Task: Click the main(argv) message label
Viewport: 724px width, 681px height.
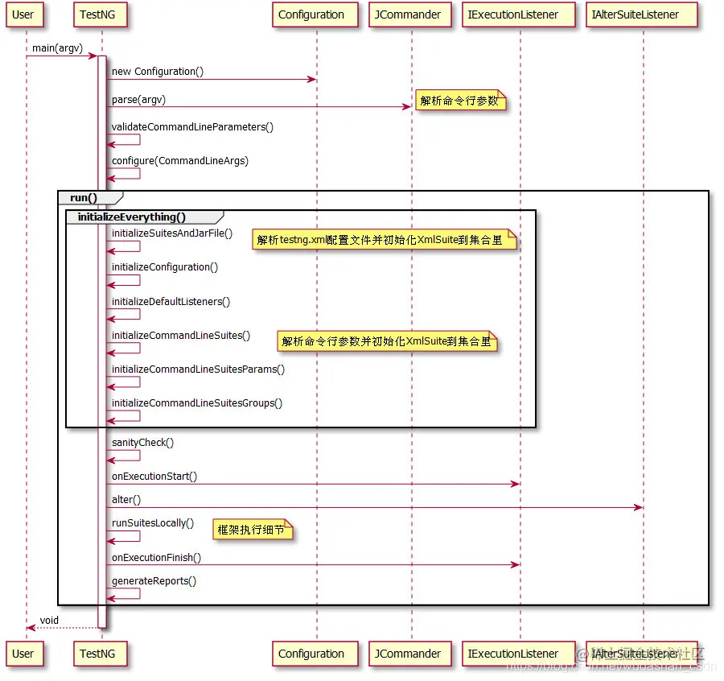Action: tap(58, 48)
